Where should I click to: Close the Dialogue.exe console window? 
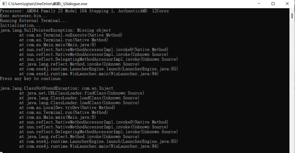pos(287,4)
